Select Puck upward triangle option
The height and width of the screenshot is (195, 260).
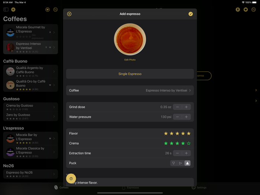[x=187, y=163]
